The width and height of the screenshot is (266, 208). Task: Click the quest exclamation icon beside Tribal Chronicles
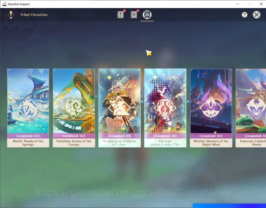click(x=11, y=15)
